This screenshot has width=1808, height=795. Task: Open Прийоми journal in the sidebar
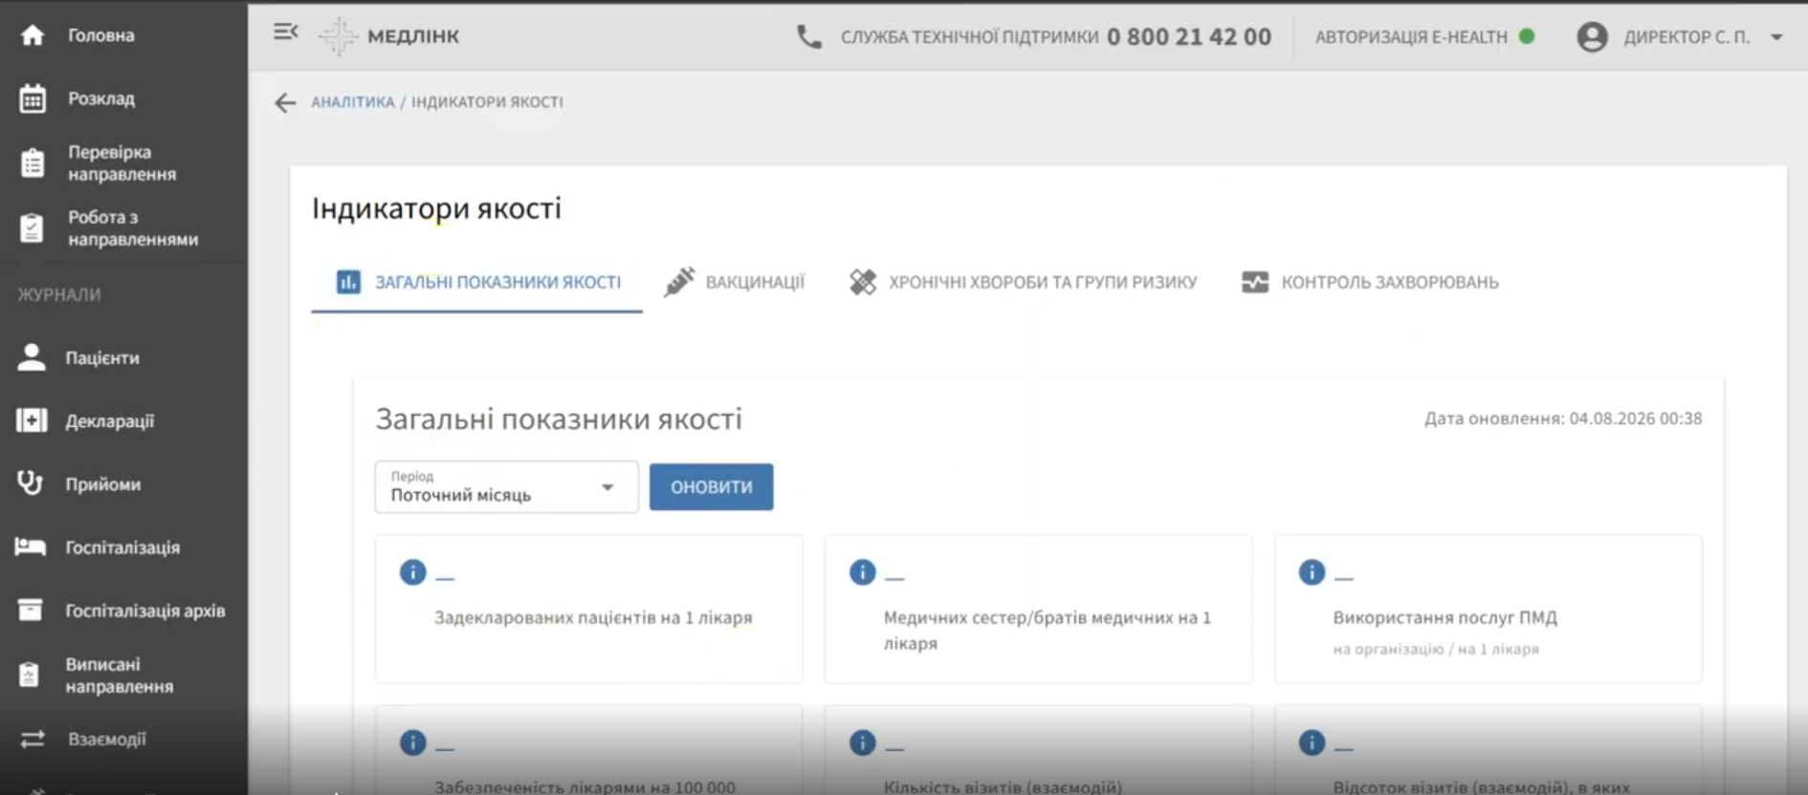point(103,483)
